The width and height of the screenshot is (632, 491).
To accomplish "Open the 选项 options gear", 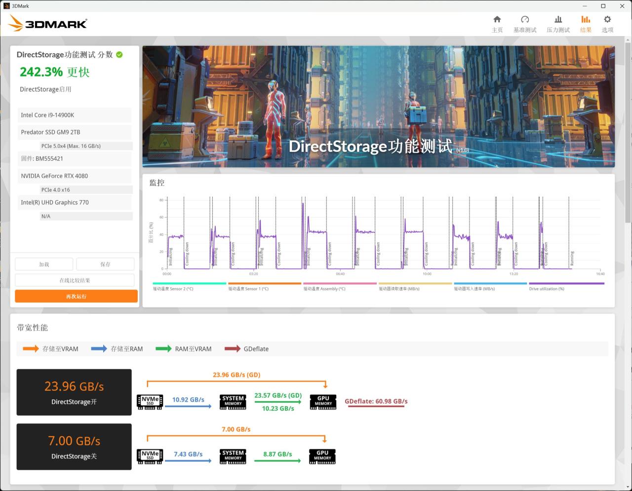I will click(607, 24).
